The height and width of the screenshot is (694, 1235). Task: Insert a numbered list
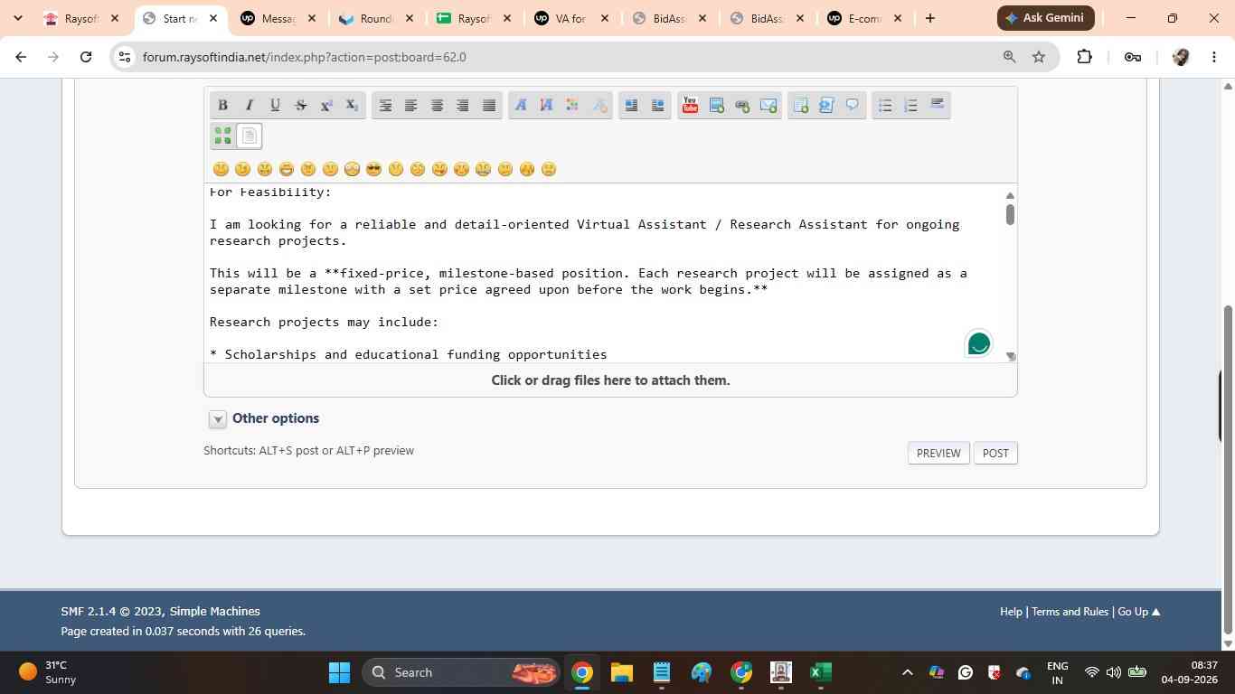(x=911, y=105)
